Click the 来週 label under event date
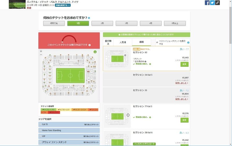Screen dimensions: 232x146 [29, 8]
